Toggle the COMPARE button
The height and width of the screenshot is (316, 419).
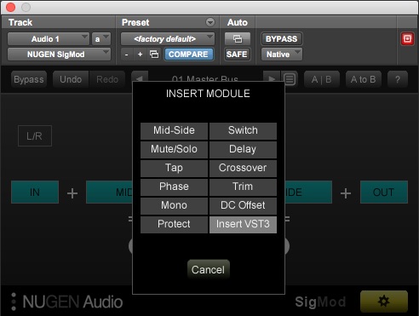[189, 55]
